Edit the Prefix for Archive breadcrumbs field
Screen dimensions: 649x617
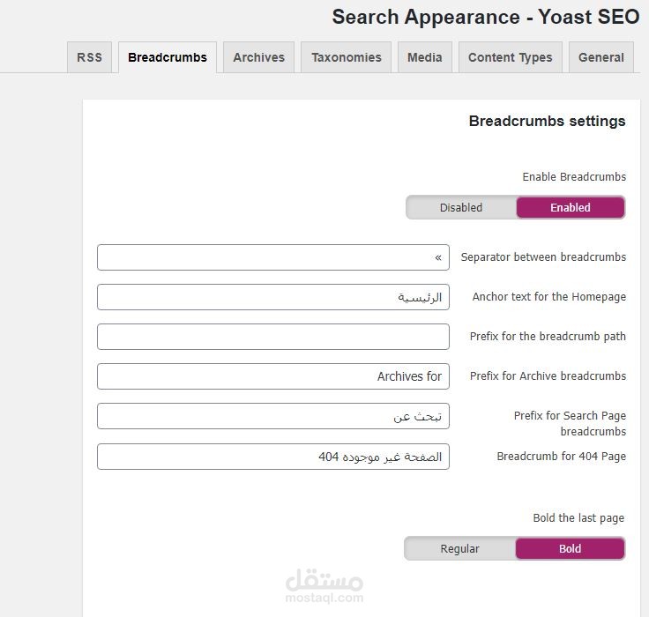273,376
